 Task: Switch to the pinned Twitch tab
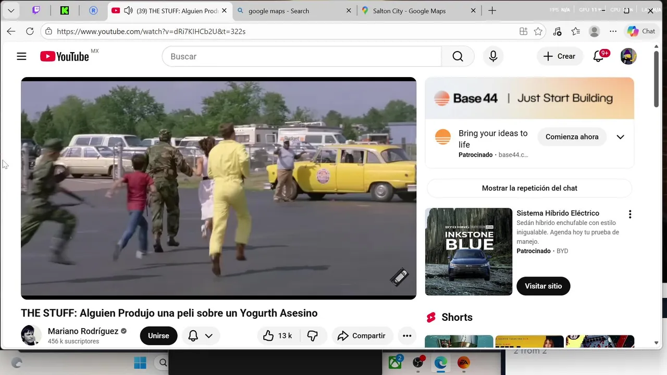click(36, 10)
